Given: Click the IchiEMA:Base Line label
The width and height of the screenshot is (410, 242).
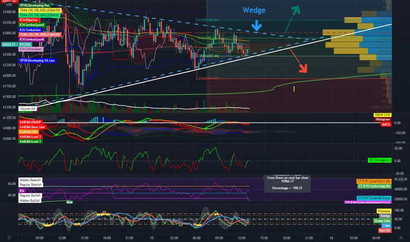Looking at the screenshot, I should pos(33,127).
